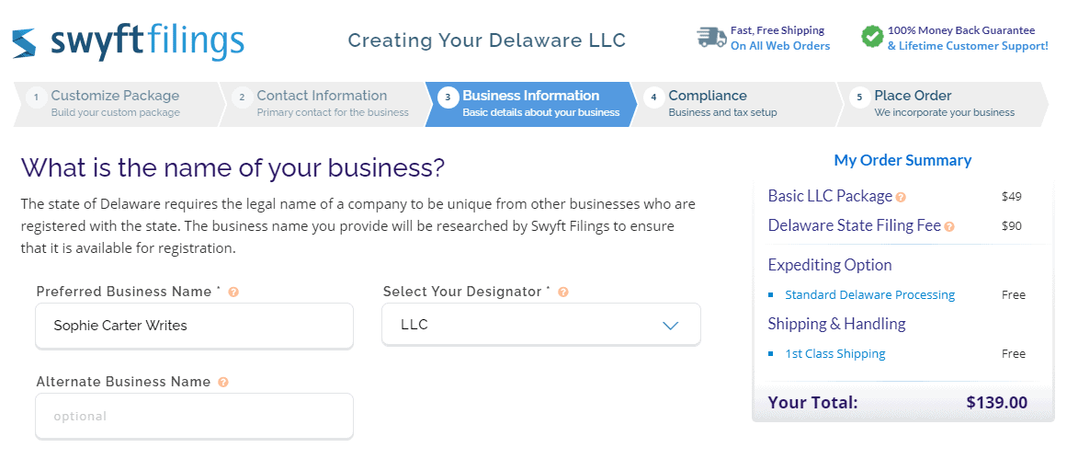Click help icon next to Basic LLC Package
Screen dimensions: 1067x459
901,198
